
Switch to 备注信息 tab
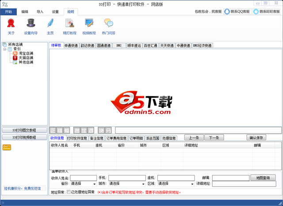96,138
